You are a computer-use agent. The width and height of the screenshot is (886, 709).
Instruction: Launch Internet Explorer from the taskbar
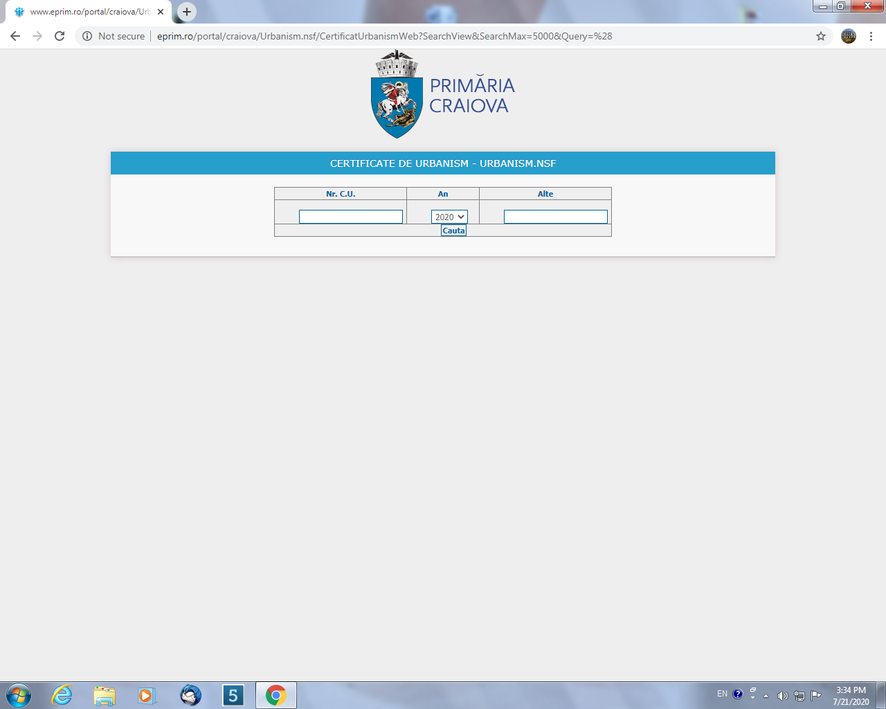click(x=62, y=695)
